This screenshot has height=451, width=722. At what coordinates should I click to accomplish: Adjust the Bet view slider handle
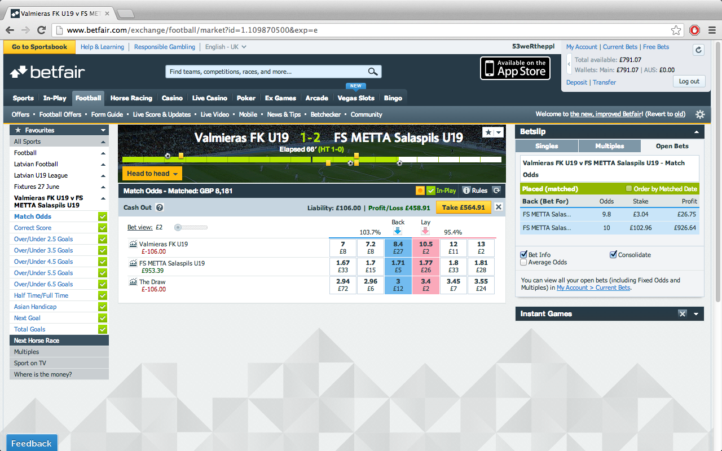point(178,227)
